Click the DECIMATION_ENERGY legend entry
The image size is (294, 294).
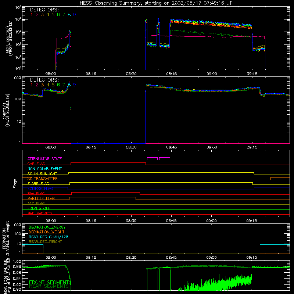[47, 227]
